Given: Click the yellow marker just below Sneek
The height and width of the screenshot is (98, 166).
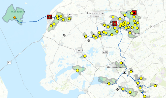Looking at the screenshot, I should tap(85, 56).
